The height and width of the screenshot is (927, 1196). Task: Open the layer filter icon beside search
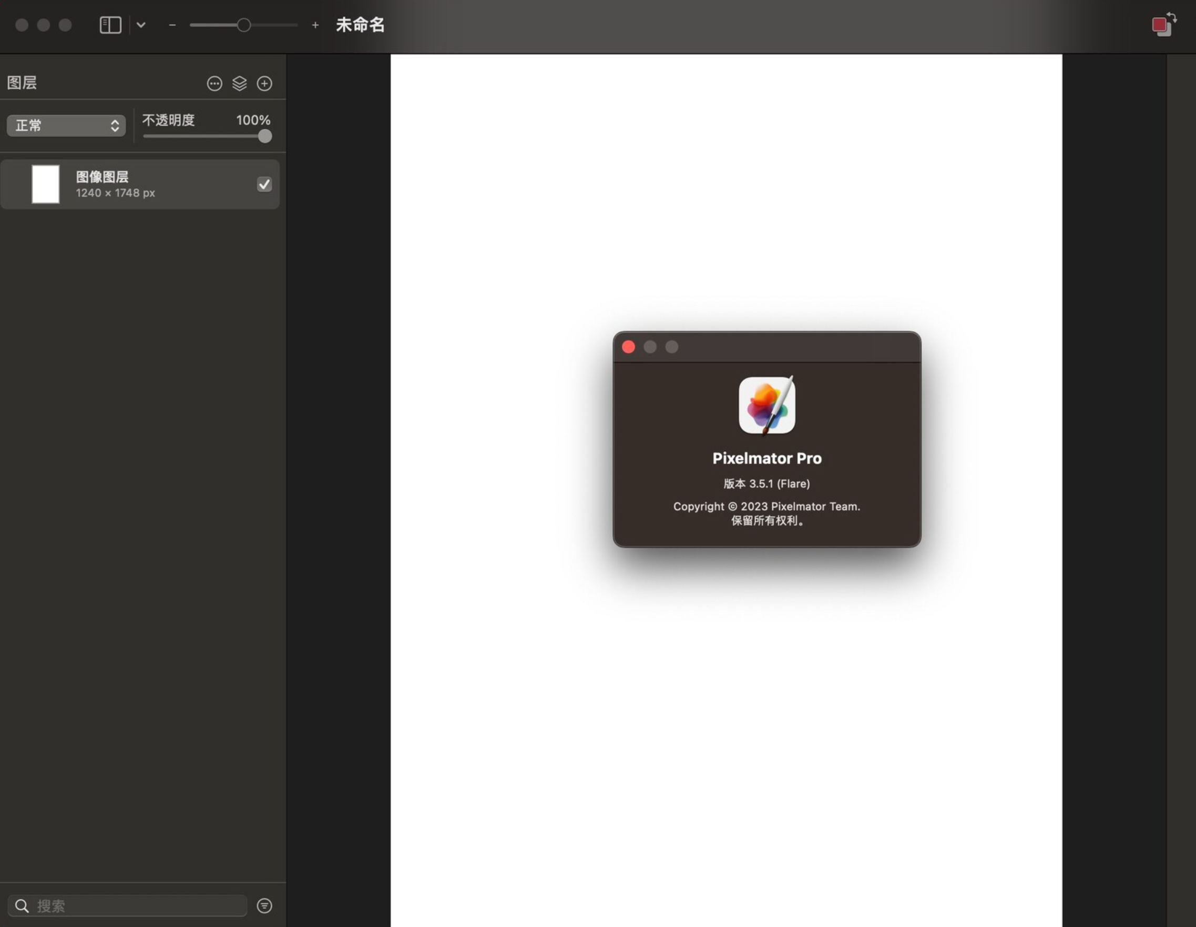click(264, 905)
